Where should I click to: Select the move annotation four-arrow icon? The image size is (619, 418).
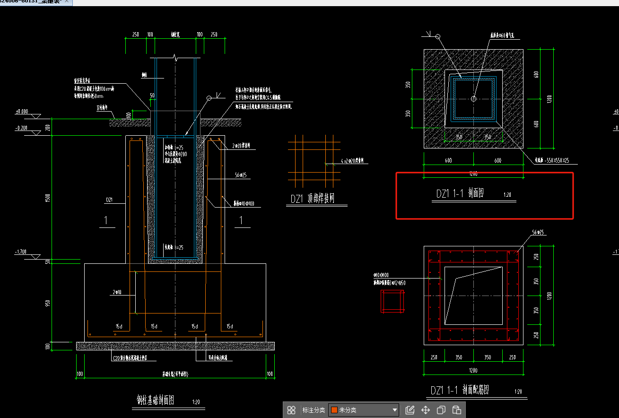[425, 410]
